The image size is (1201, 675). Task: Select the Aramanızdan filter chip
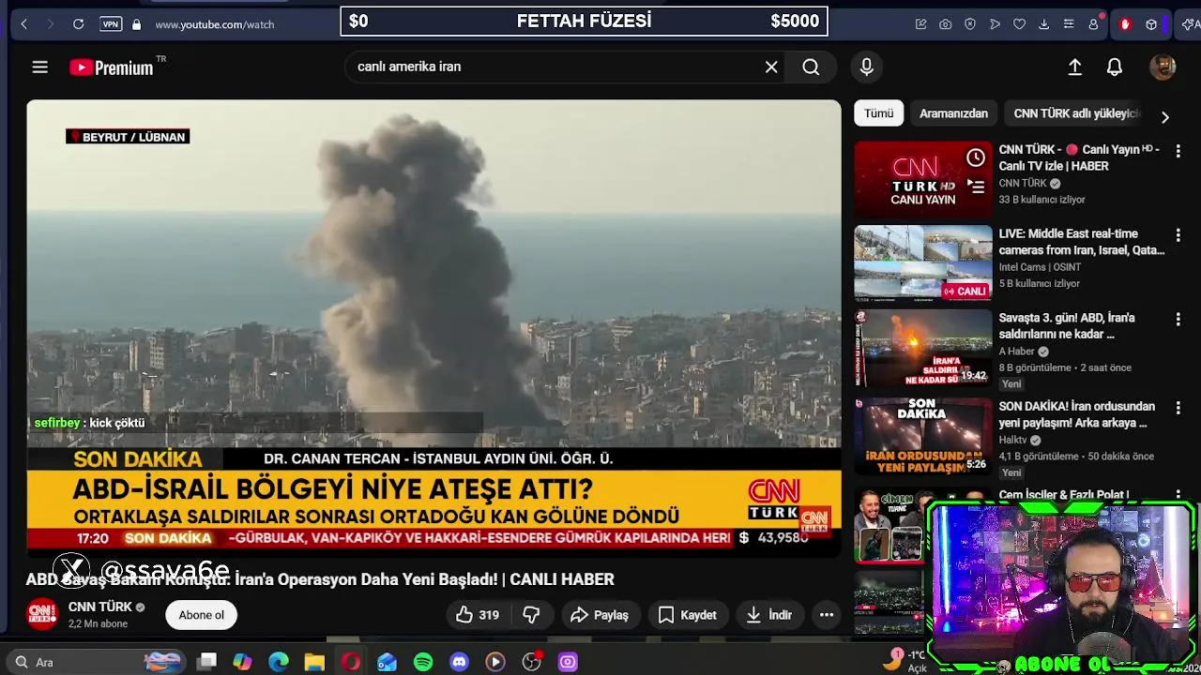pos(953,113)
